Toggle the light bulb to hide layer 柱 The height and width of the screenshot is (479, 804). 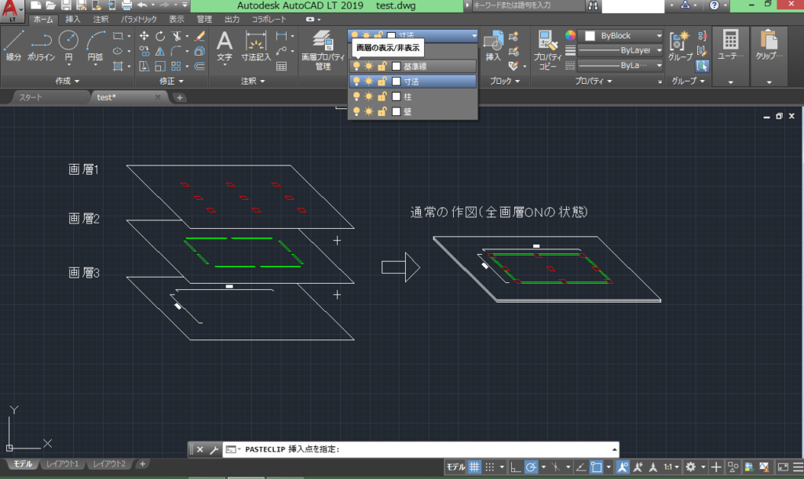356,96
